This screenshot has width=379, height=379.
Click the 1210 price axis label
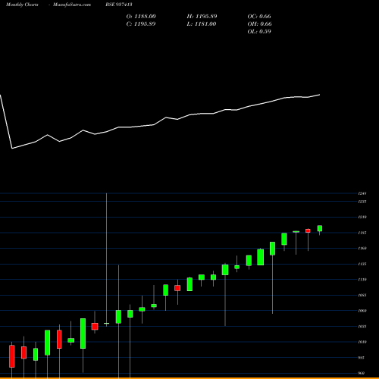(x=362, y=217)
